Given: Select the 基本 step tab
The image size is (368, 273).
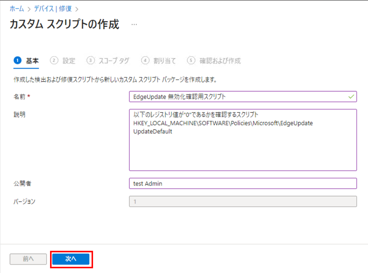Looking at the screenshot, I should pos(26,61).
